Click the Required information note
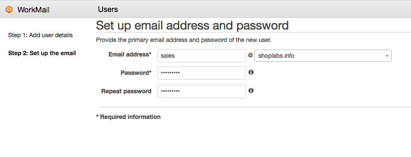The width and height of the screenshot is (411, 157). tap(128, 117)
